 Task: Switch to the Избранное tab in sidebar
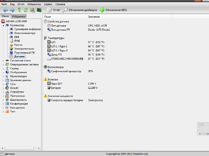coord(19,16)
